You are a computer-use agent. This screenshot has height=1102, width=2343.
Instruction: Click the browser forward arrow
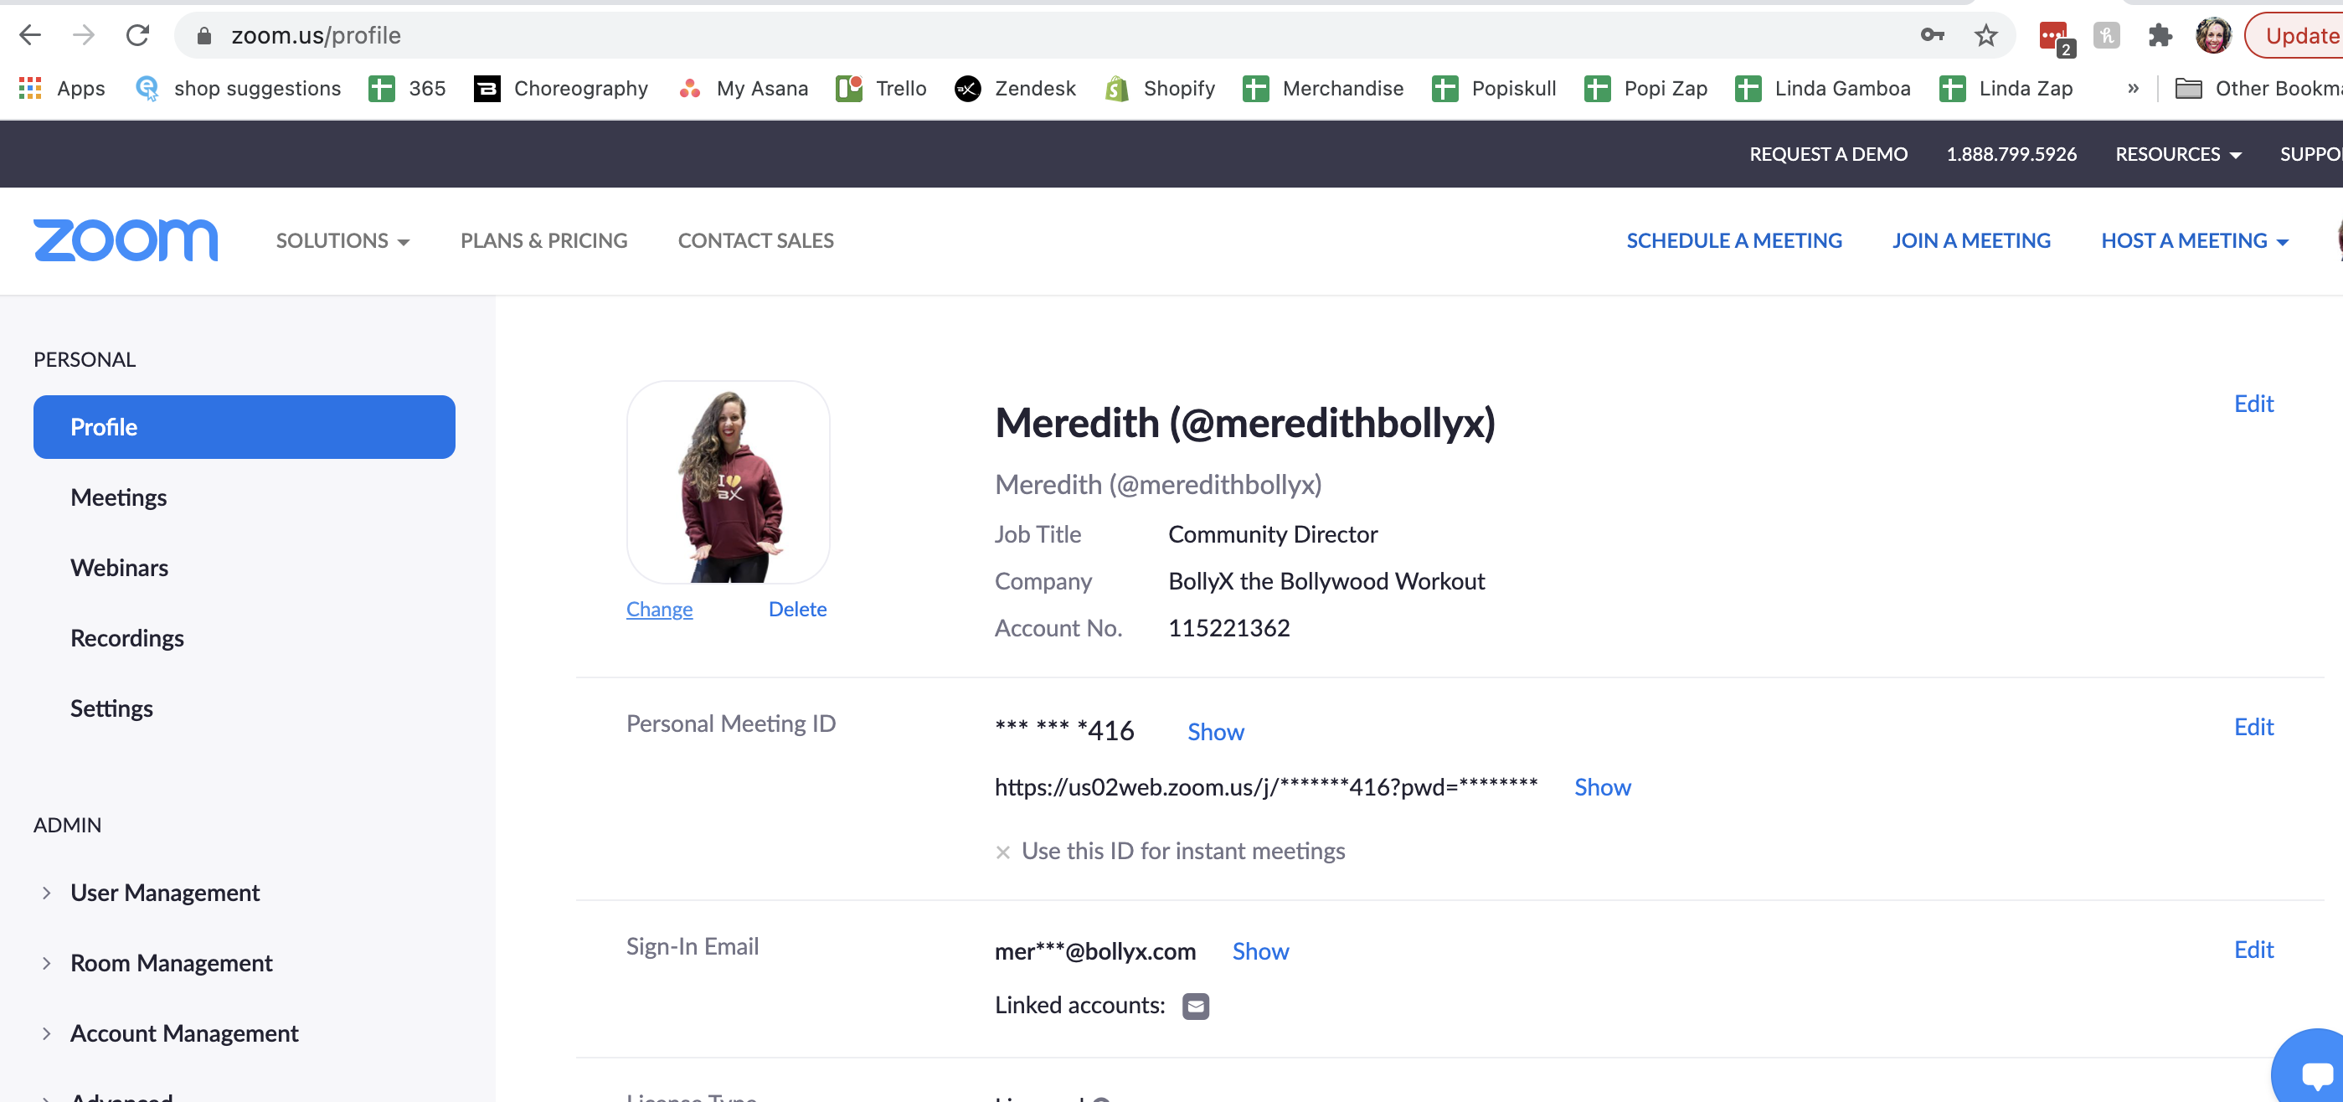point(84,35)
